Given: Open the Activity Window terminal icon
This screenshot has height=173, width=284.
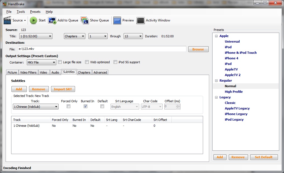Looking at the screenshot, I should [x=141, y=20].
